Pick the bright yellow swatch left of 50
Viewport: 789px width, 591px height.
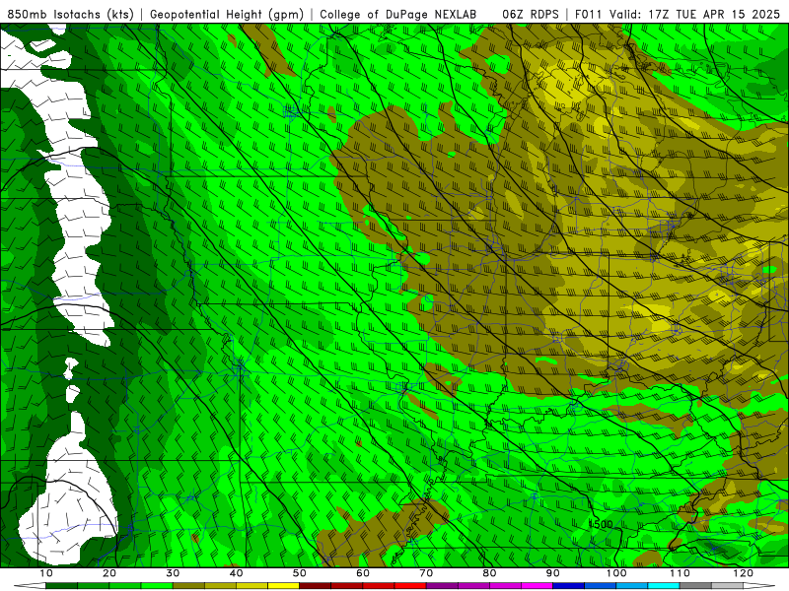click(x=283, y=586)
